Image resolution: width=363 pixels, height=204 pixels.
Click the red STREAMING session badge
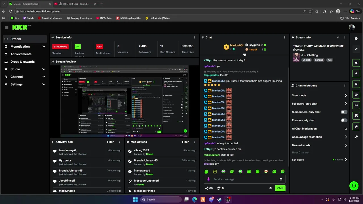[x=60, y=46]
